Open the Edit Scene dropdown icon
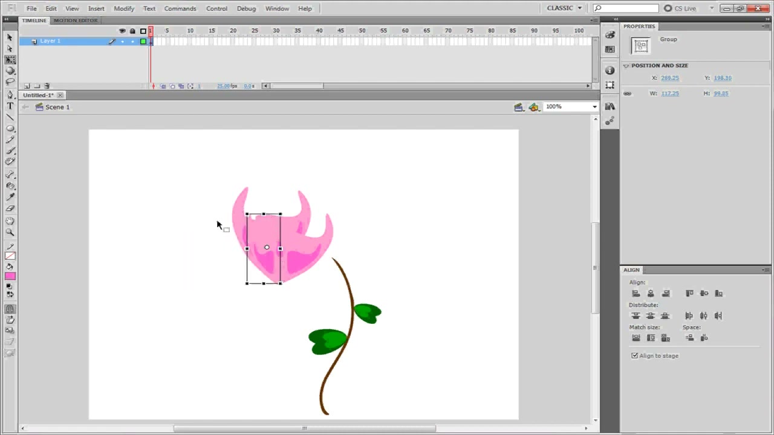 pyautogui.click(x=518, y=107)
